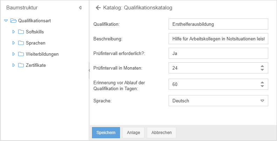This screenshot has width=277, height=141.
Task: Click the back arrow beside Katalog title
Action: click(98, 7)
